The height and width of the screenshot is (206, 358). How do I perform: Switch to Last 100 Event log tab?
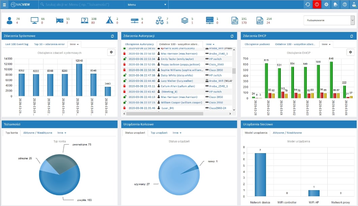17,44
